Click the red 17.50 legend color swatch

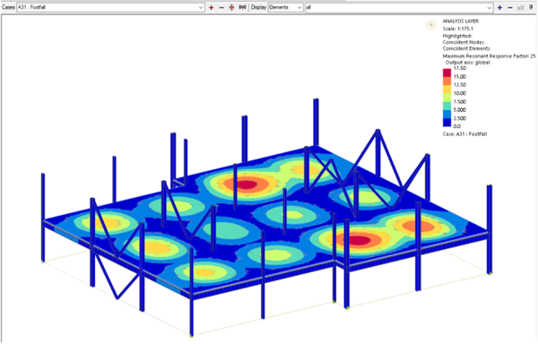click(447, 73)
